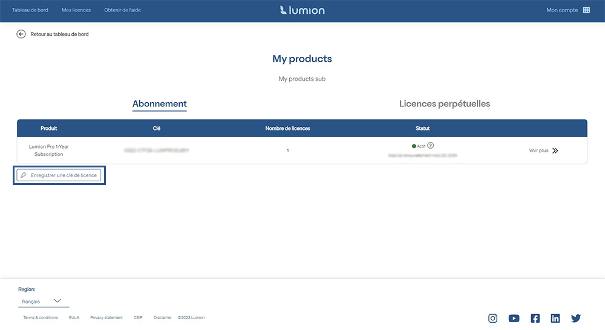Open Lumion's LinkedIn page
The image size is (605, 330).
pos(555,318)
